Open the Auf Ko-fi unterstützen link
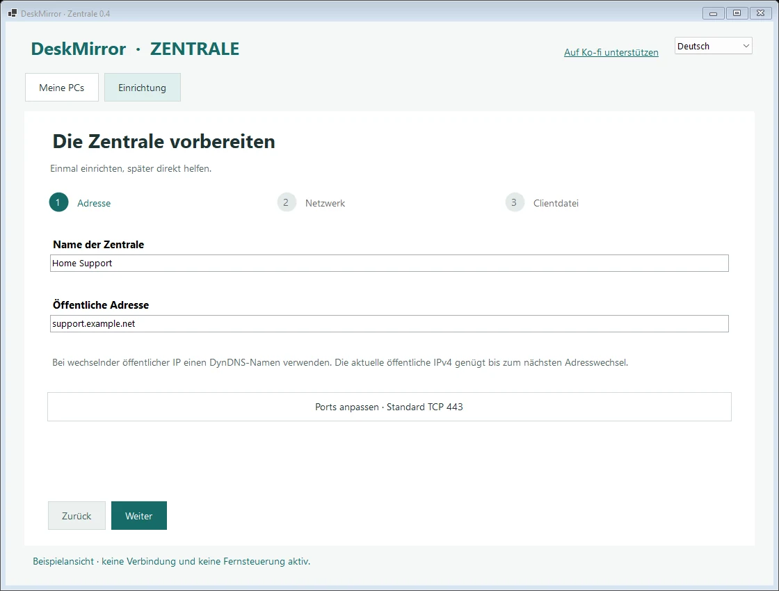 click(x=611, y=52)
